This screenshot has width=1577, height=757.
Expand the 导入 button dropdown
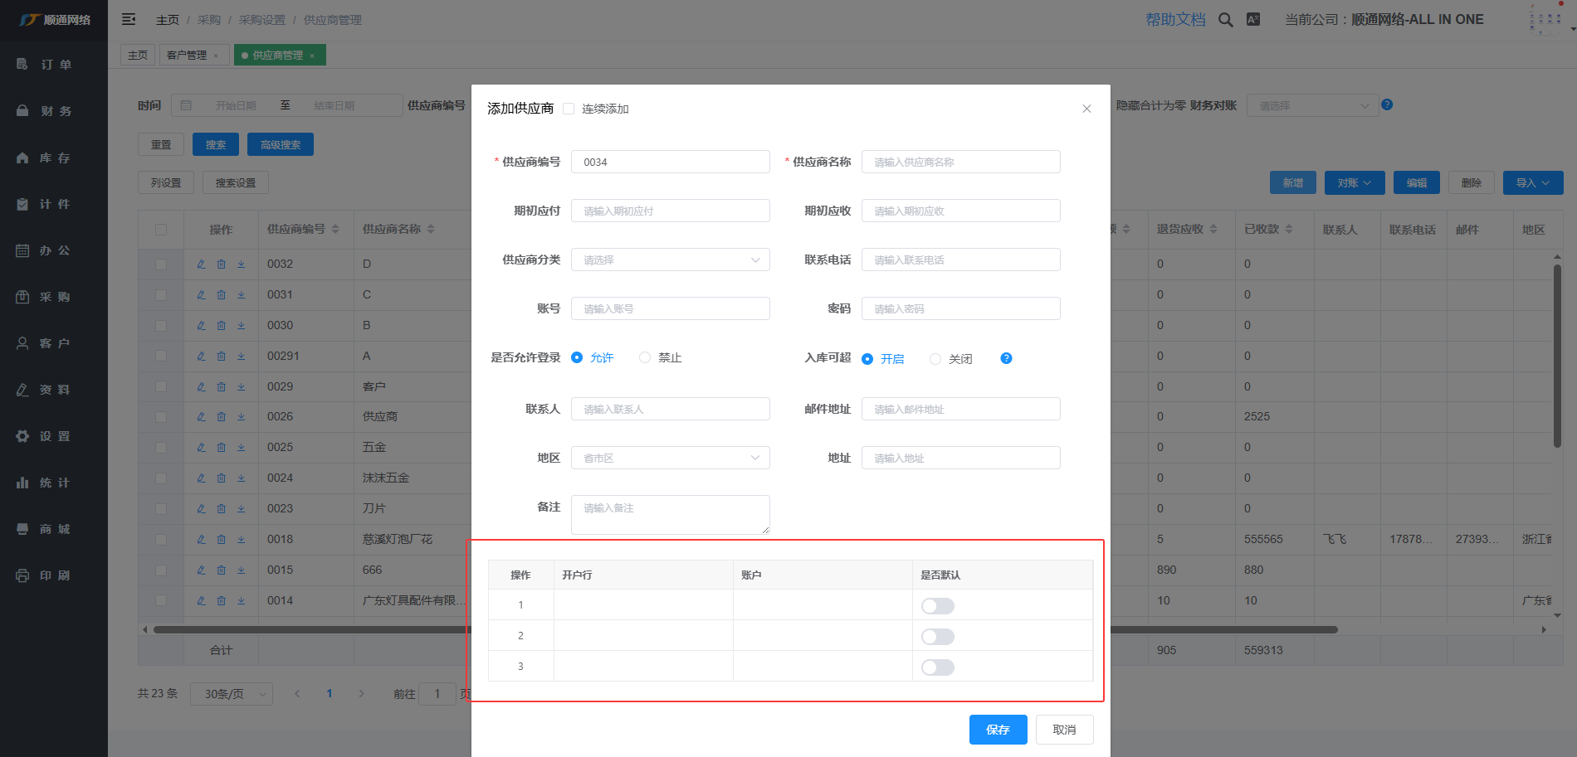1533,182
